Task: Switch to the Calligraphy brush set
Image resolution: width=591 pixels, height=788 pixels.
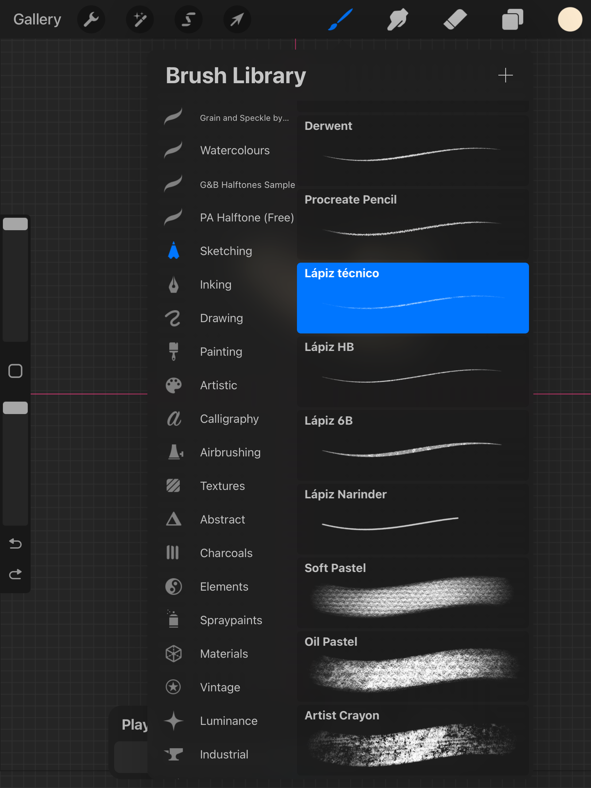Action: 229,419
